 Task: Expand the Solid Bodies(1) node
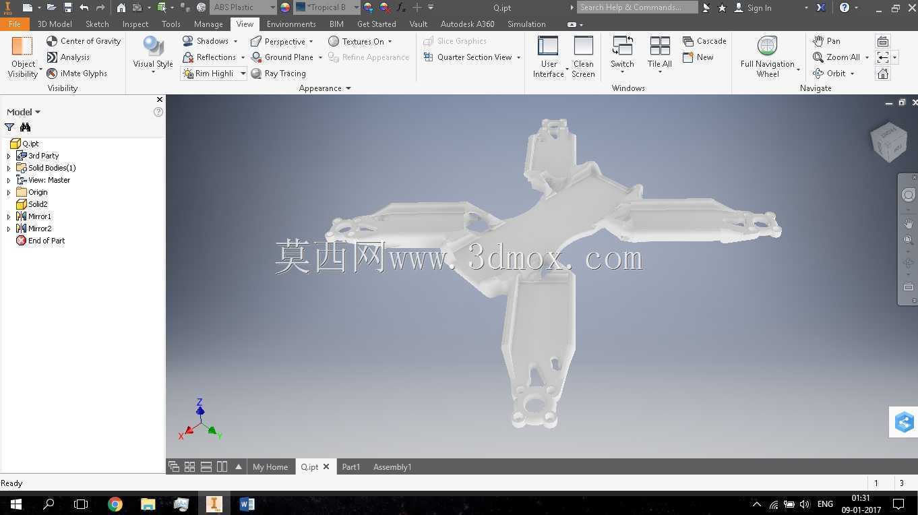[9, 168]
